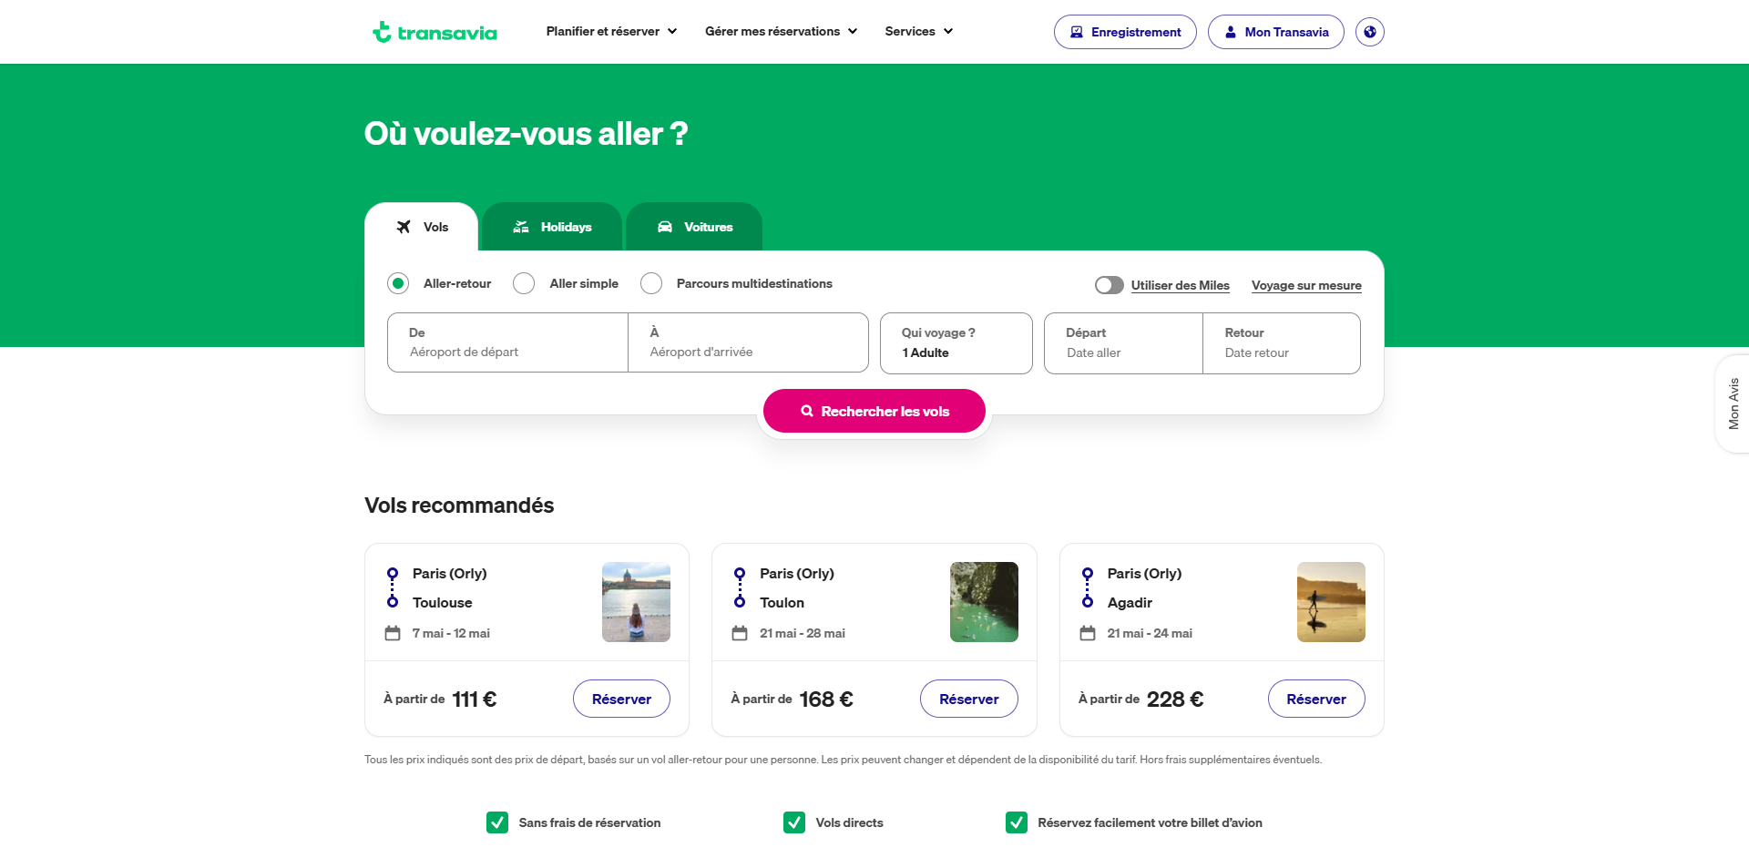
Task: Open the Toulon destination thumbnail
Action: tap(984, 602)
